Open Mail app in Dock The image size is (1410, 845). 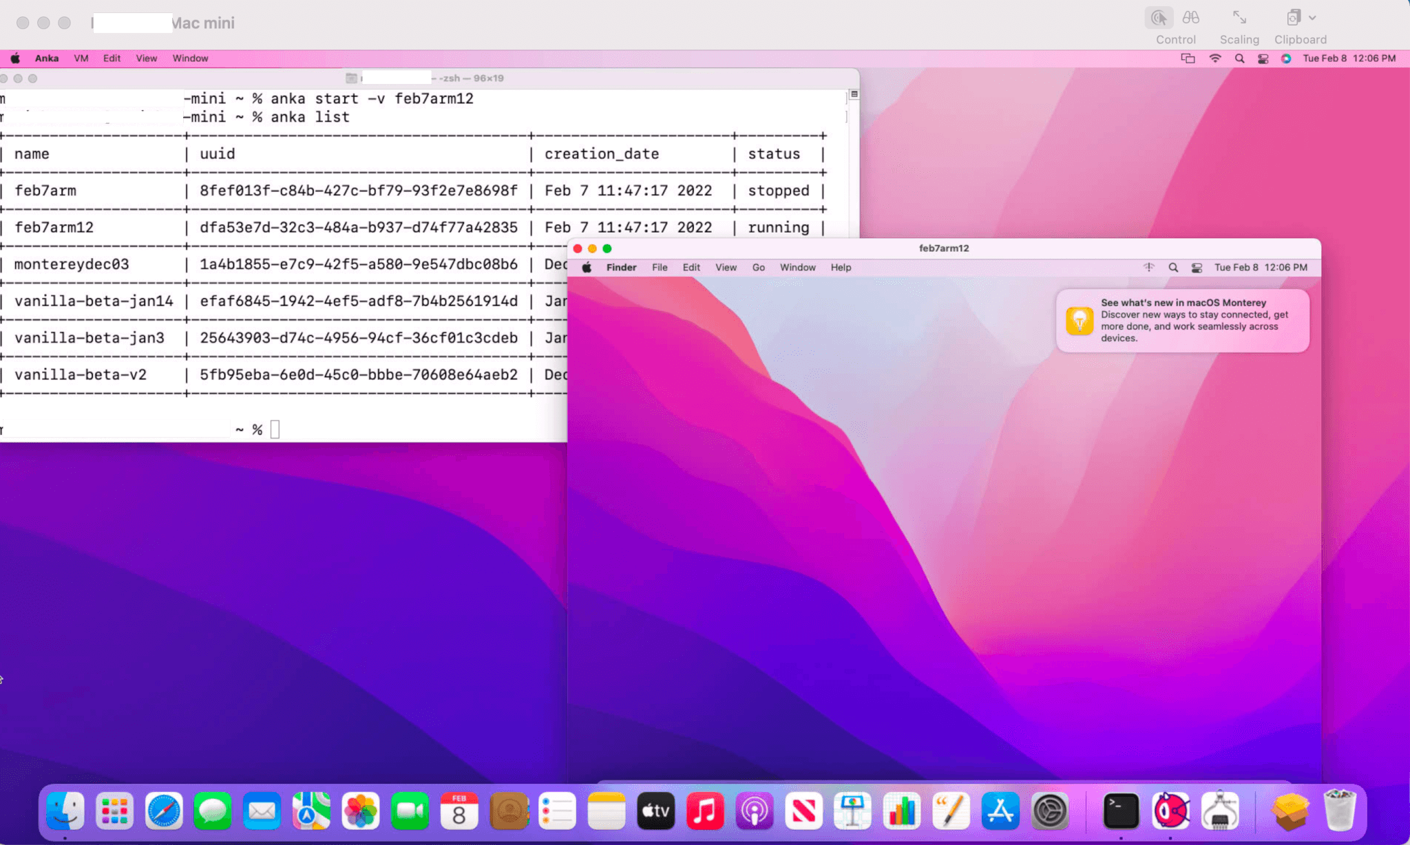pyautogui.click(x=262, y=811)
